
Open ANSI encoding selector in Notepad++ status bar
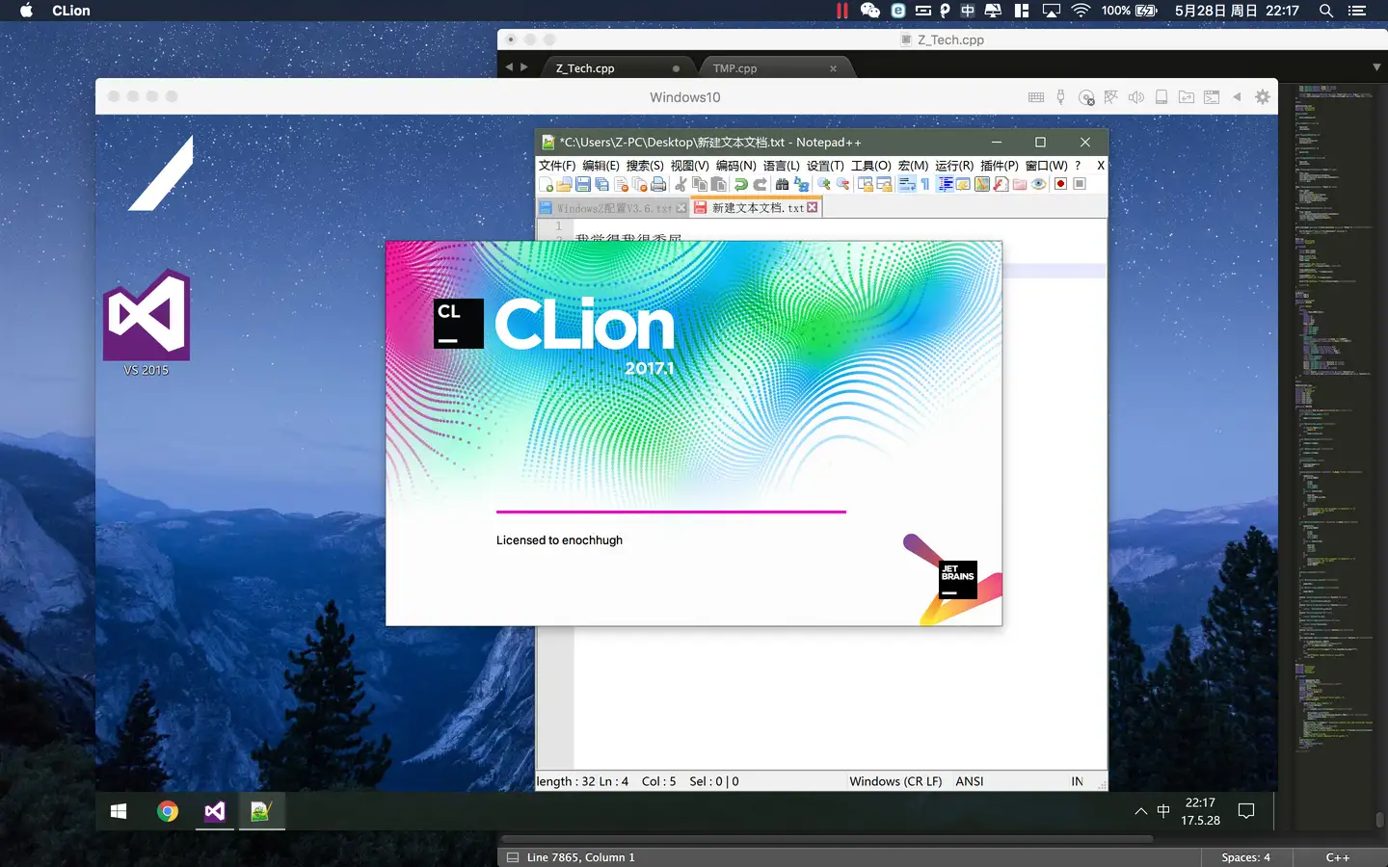click(970, 781)
